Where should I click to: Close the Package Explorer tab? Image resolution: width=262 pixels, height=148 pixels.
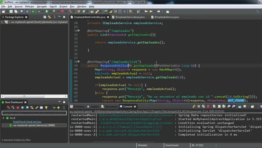pyautogui.click(x=26, y=17)
